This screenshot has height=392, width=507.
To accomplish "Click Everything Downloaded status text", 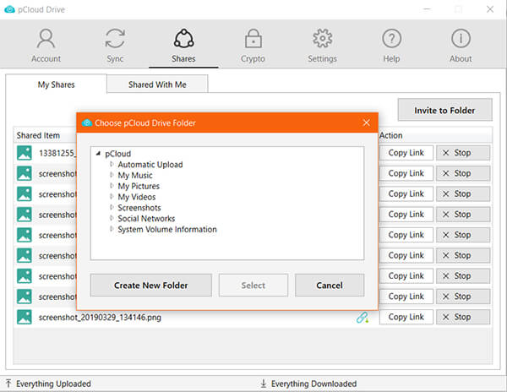I will (313, 384).
